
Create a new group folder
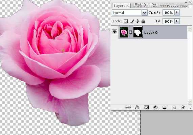point(165,107)
